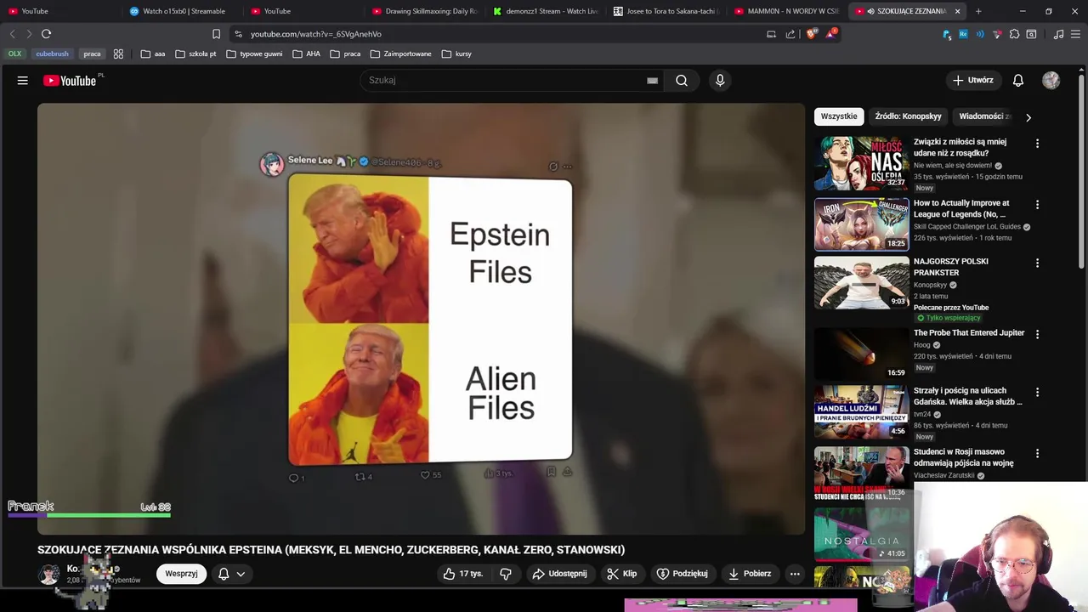Open site settings icon left of URL

(238, 34)
